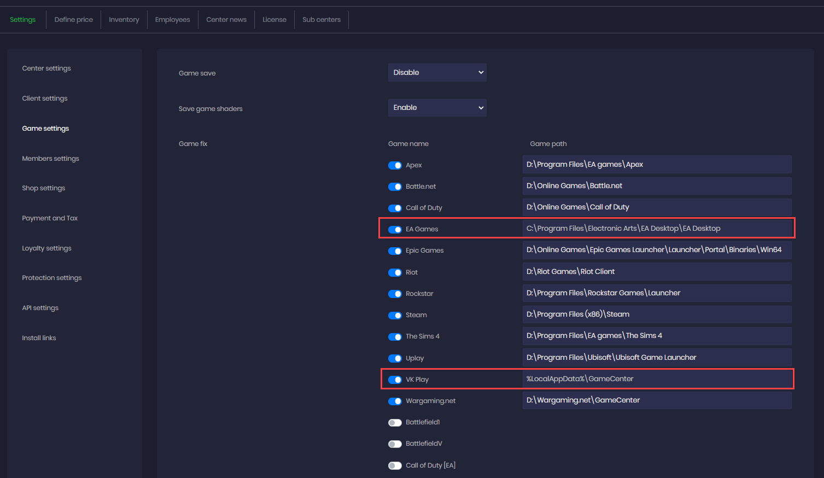Edit the Ubisoft Game Launcher path field
Viewport: 824px width, 478px height.
(657, 358)
